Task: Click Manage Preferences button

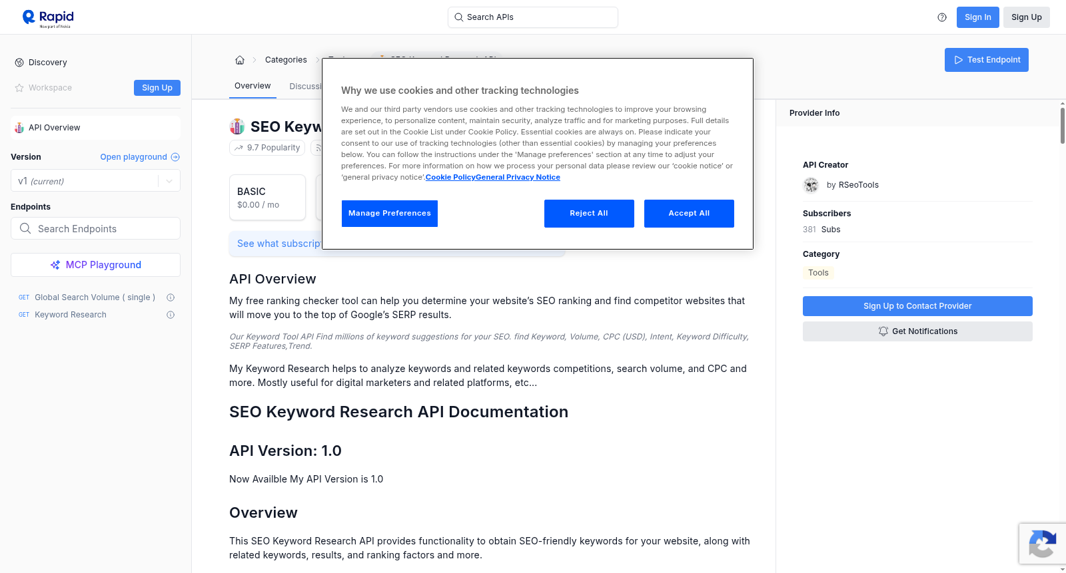Action: coord(390,214)
